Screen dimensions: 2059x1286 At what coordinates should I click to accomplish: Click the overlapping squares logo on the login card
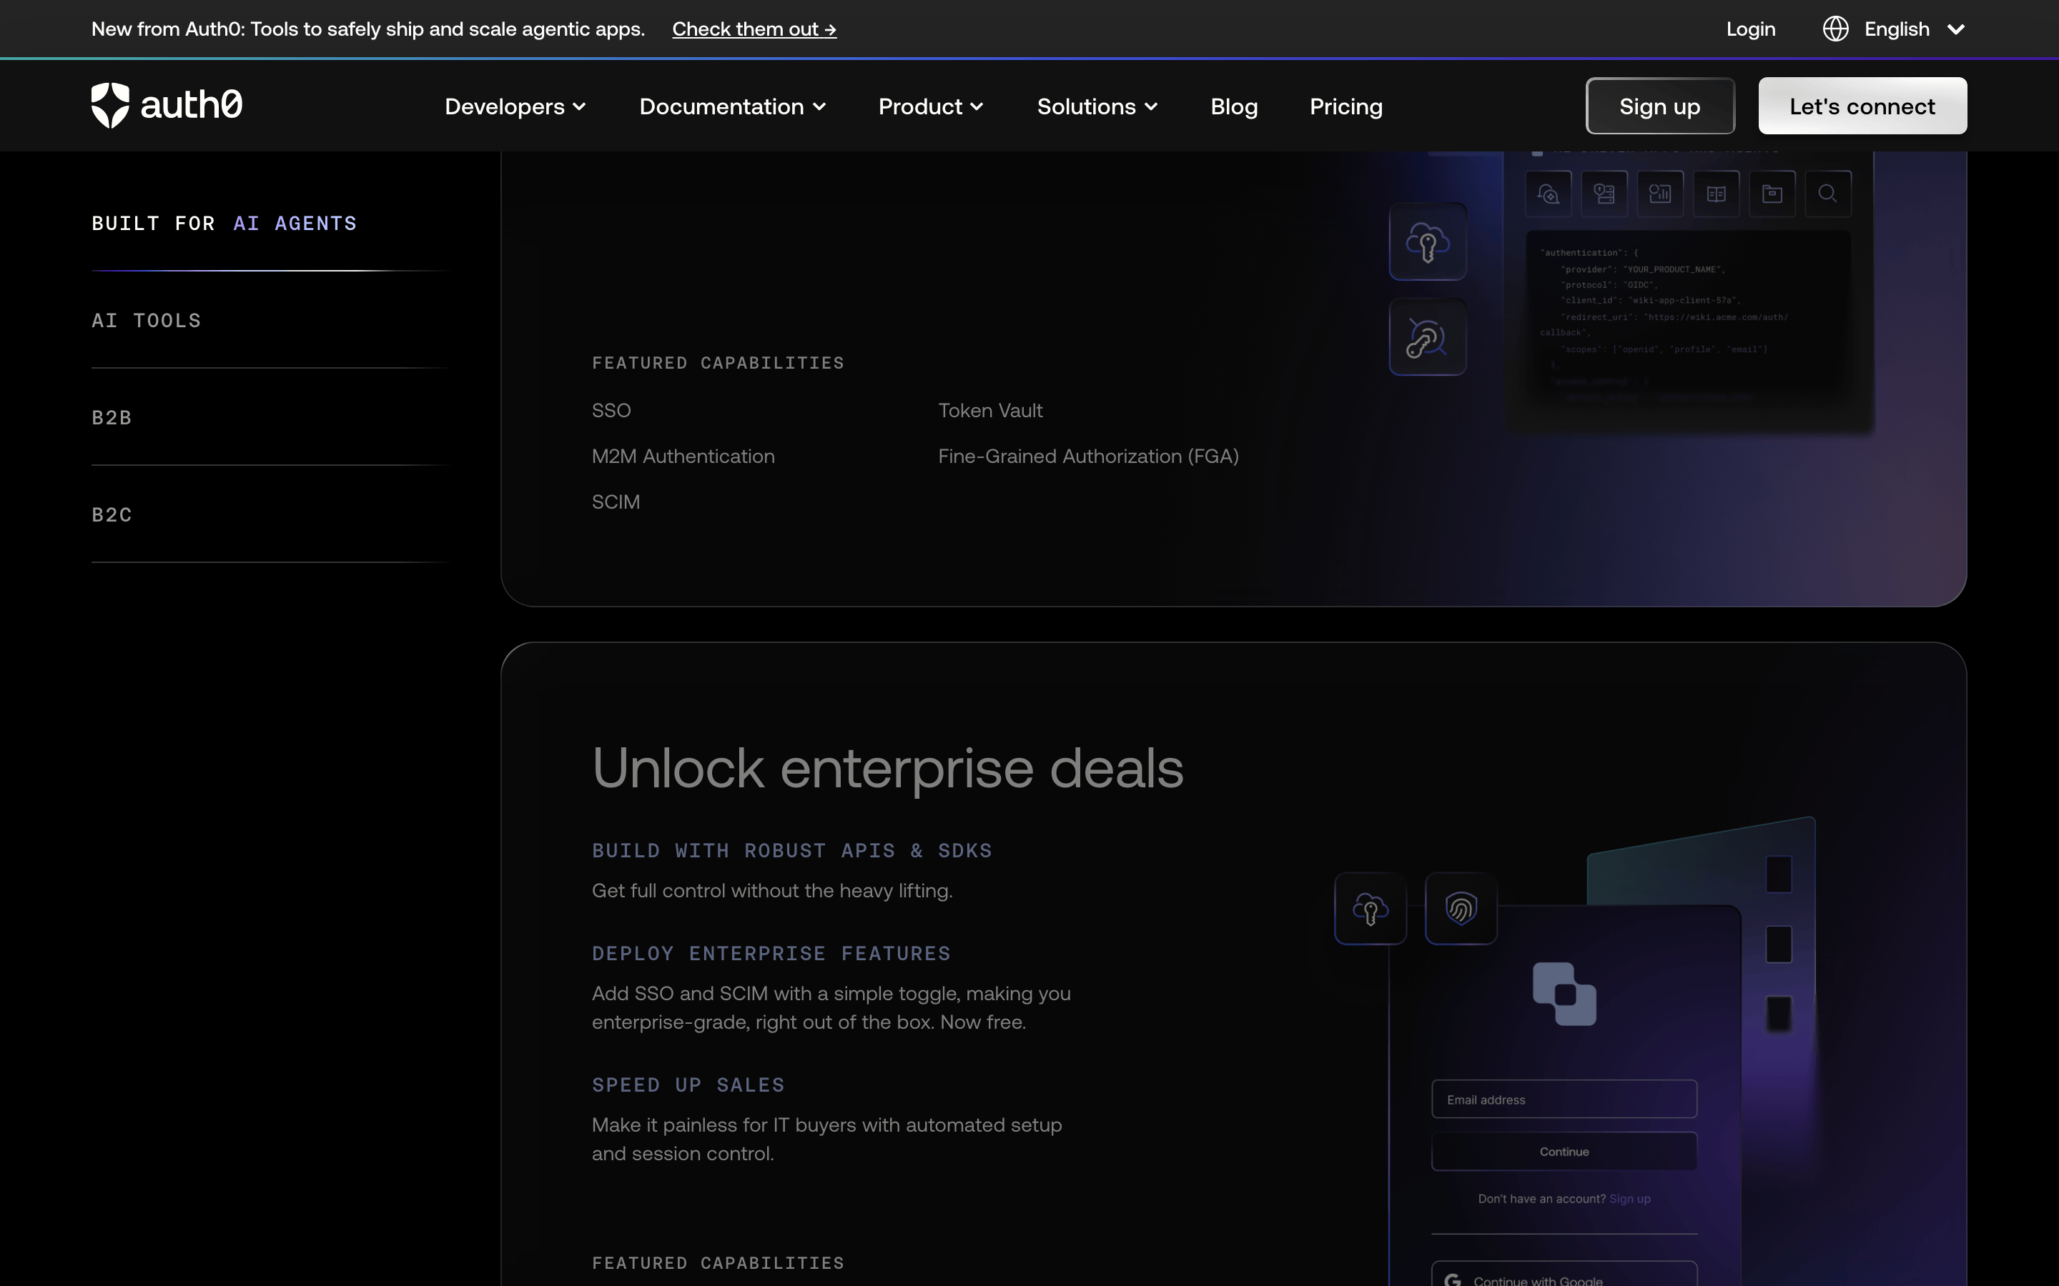coord(1564,993)
